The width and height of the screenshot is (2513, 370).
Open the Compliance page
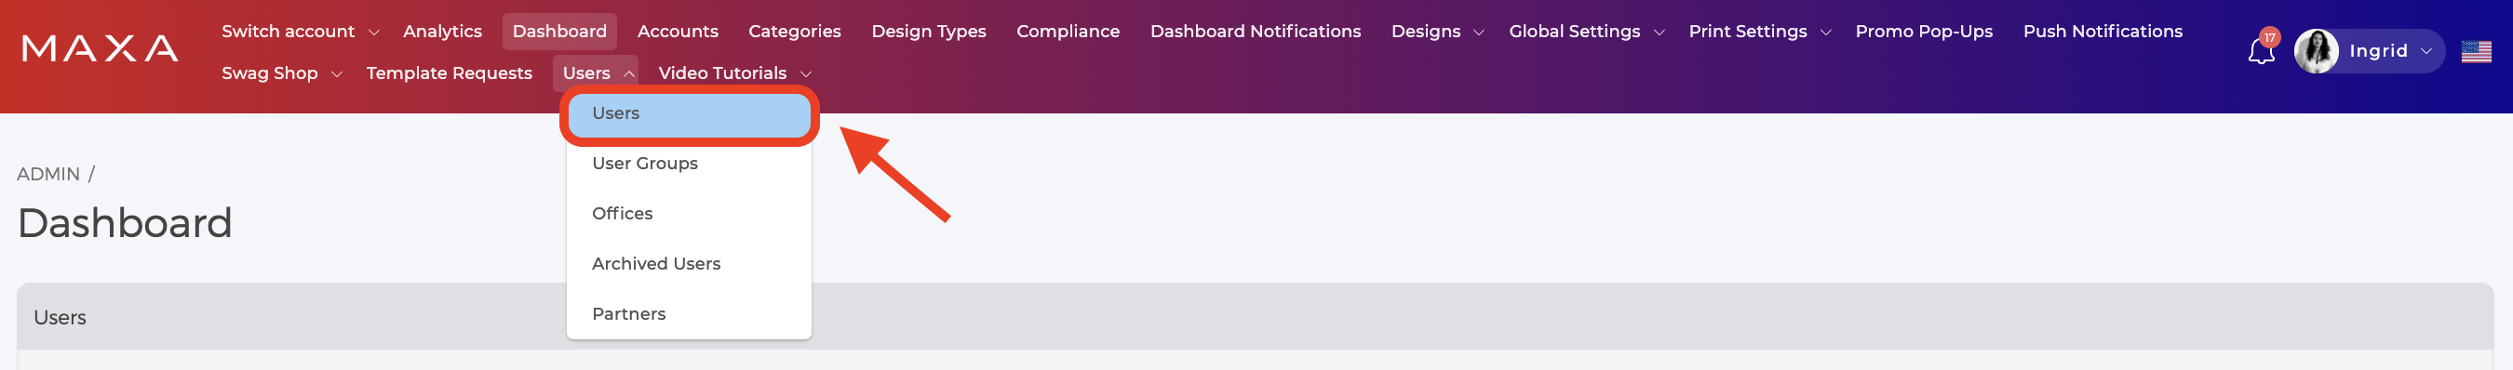(1068, 32)
